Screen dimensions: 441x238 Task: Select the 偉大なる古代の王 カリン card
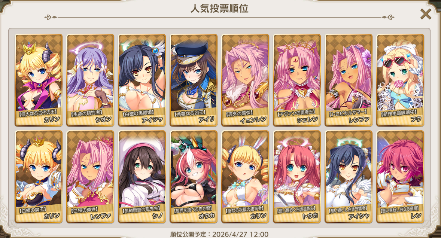coord(39,80)
